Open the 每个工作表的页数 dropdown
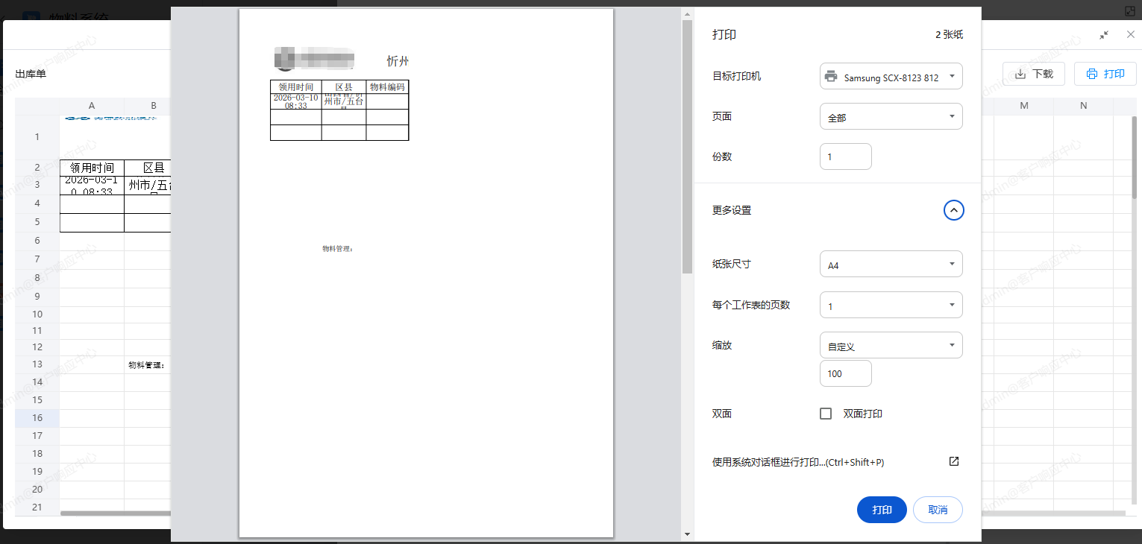This screenshot has height=544, width=1142. (x=891, y=306)
